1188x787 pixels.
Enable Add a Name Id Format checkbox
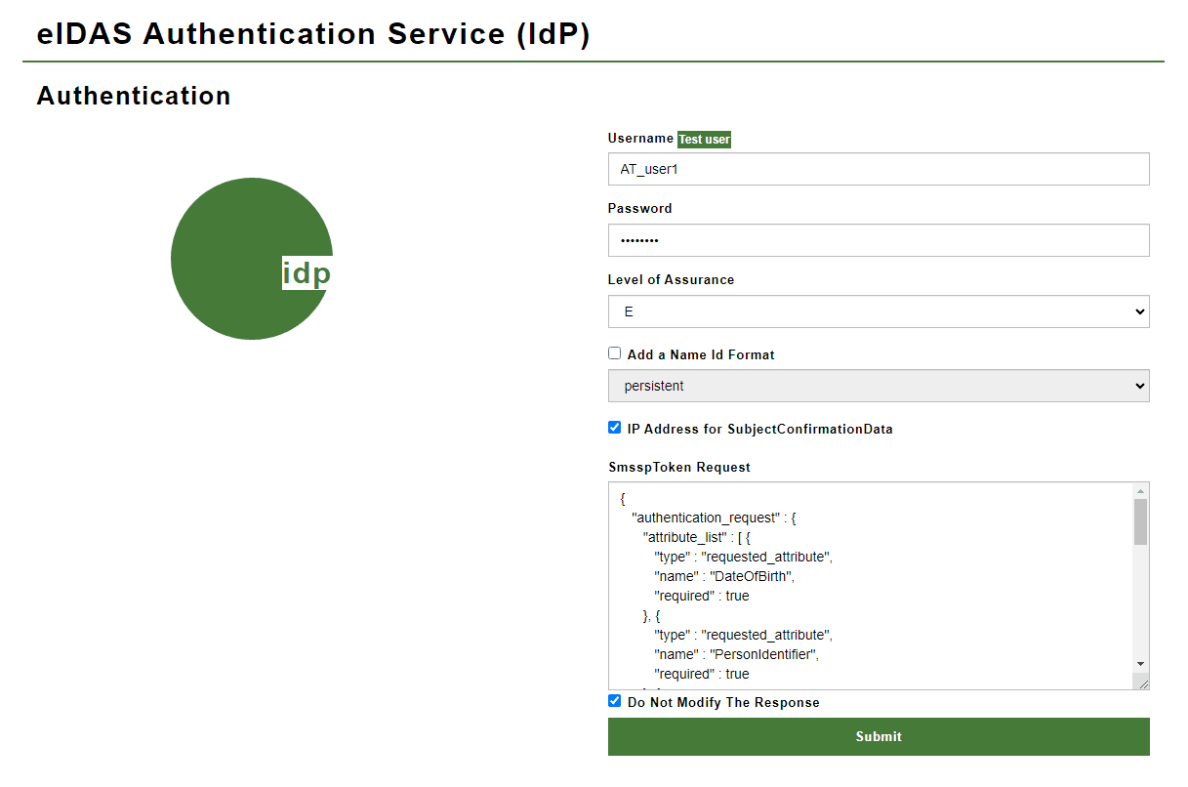615,353
